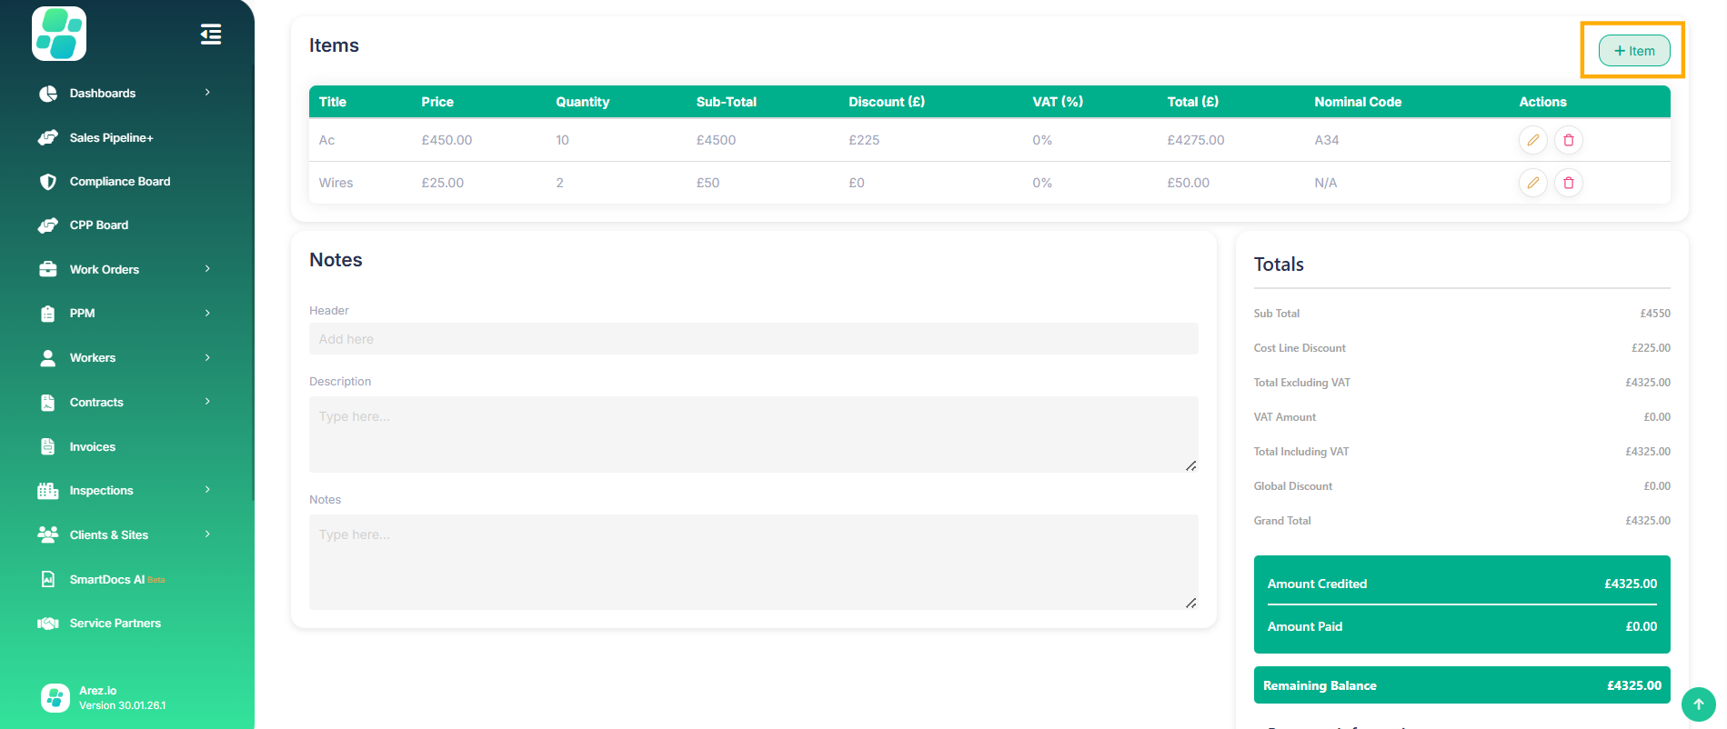Image resolution: width=1727 pixels, height=729 pixels.
Task: Expand the Dashboards menu chevron
Action: (x=207, y=93)
